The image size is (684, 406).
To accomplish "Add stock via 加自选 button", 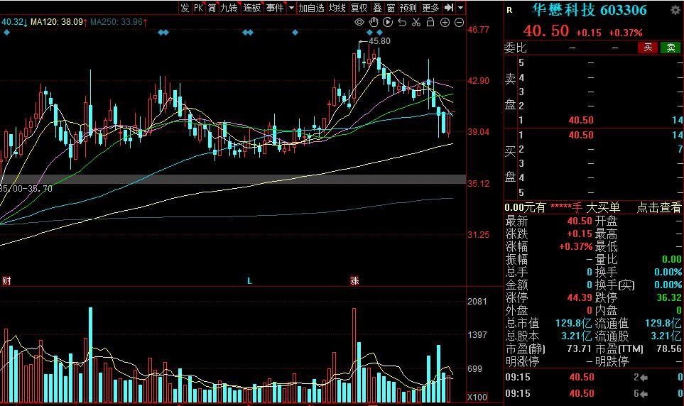I will point(312,7).
